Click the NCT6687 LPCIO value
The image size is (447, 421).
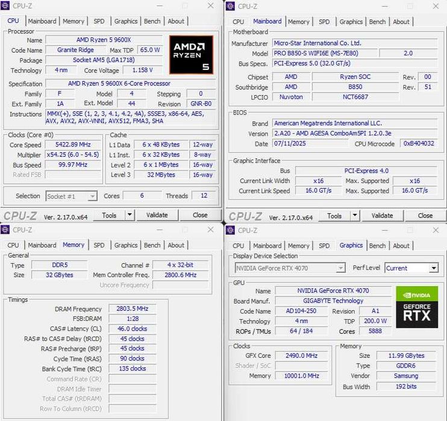(x=355, y=97)
